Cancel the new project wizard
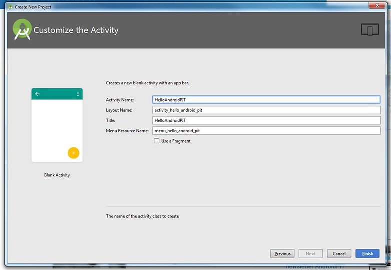 pyautogui.click(x=339, y=254)
